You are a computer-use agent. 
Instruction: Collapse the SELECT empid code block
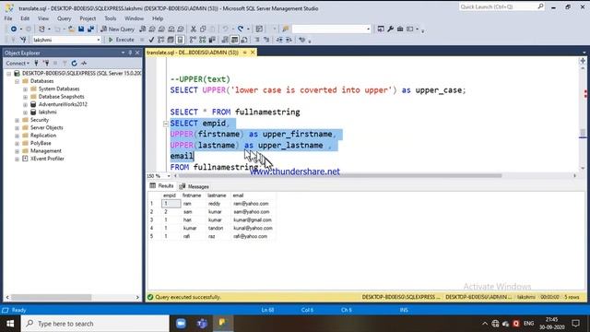pos(165,124)
